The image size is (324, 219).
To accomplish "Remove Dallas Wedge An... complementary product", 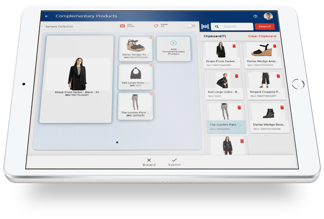I will [152, 37].
